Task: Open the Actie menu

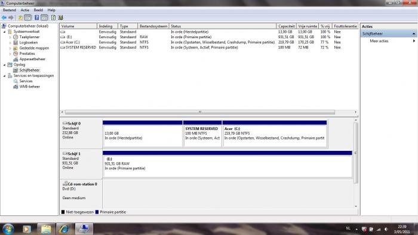Action: click(25, 10)
